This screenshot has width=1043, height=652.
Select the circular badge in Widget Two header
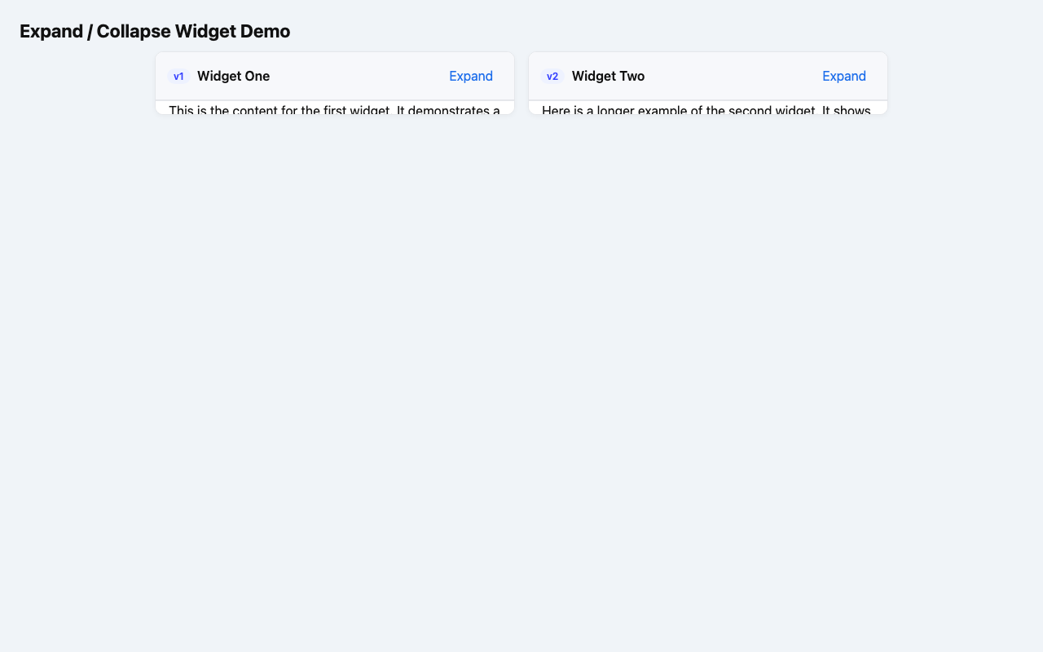coord(552,76)
